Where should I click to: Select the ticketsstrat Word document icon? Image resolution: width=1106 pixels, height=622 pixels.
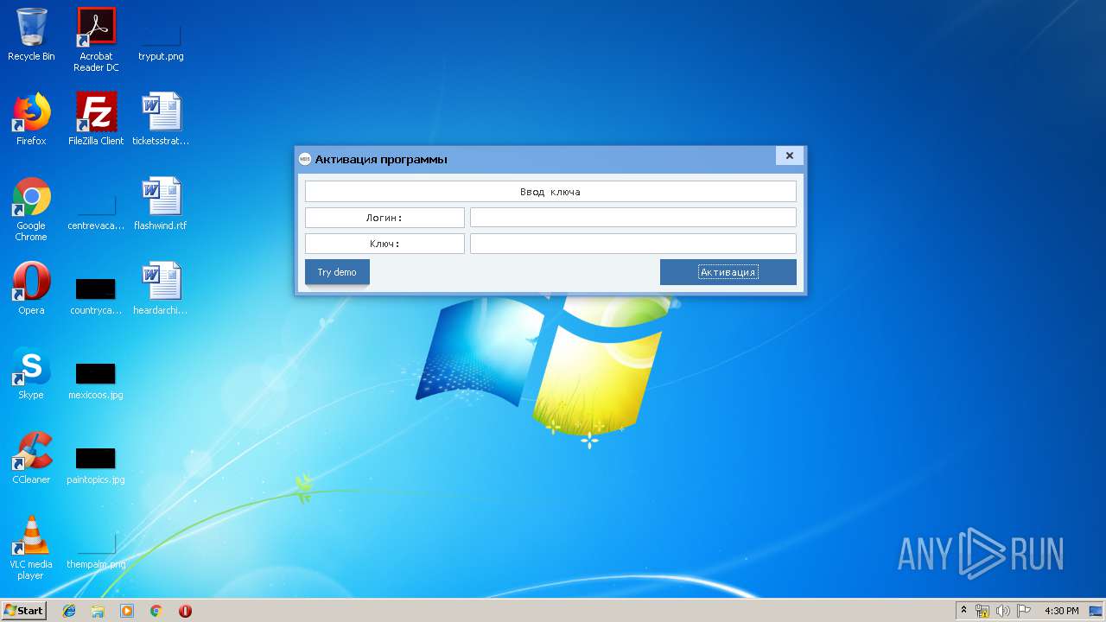coord(161,119)
